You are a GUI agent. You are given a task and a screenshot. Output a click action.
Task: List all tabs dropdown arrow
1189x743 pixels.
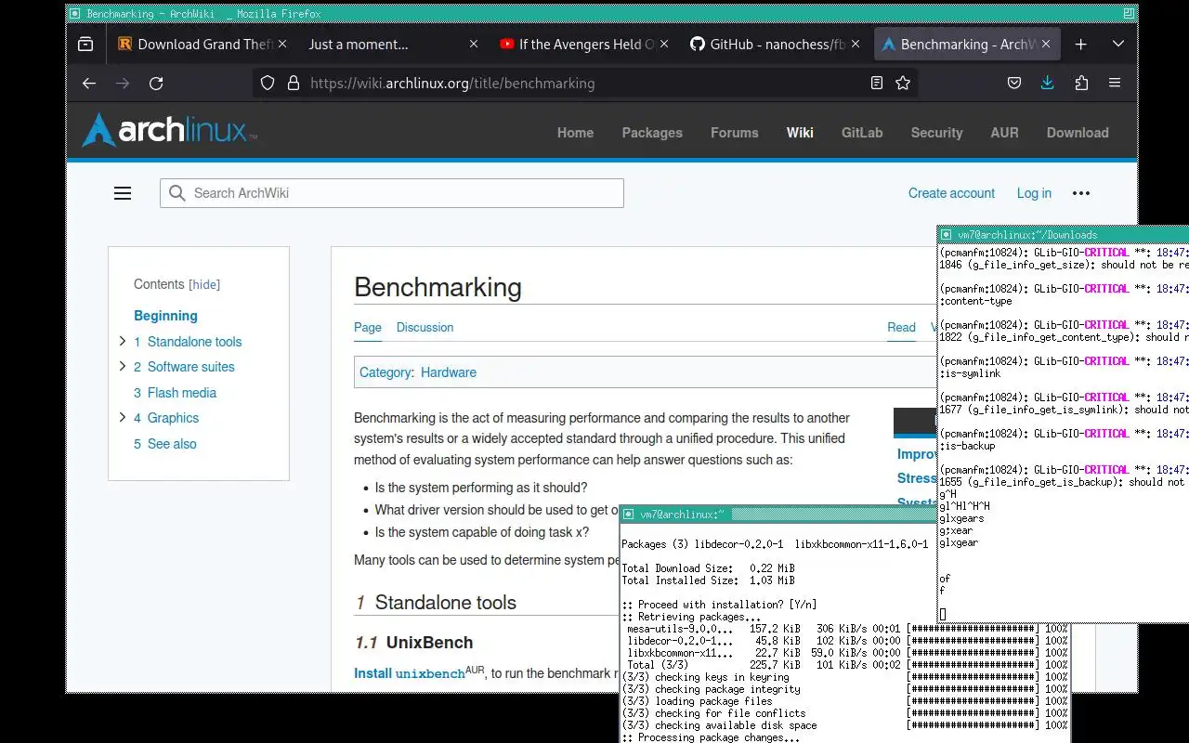pyautogui.click(x=1118, y=44)
